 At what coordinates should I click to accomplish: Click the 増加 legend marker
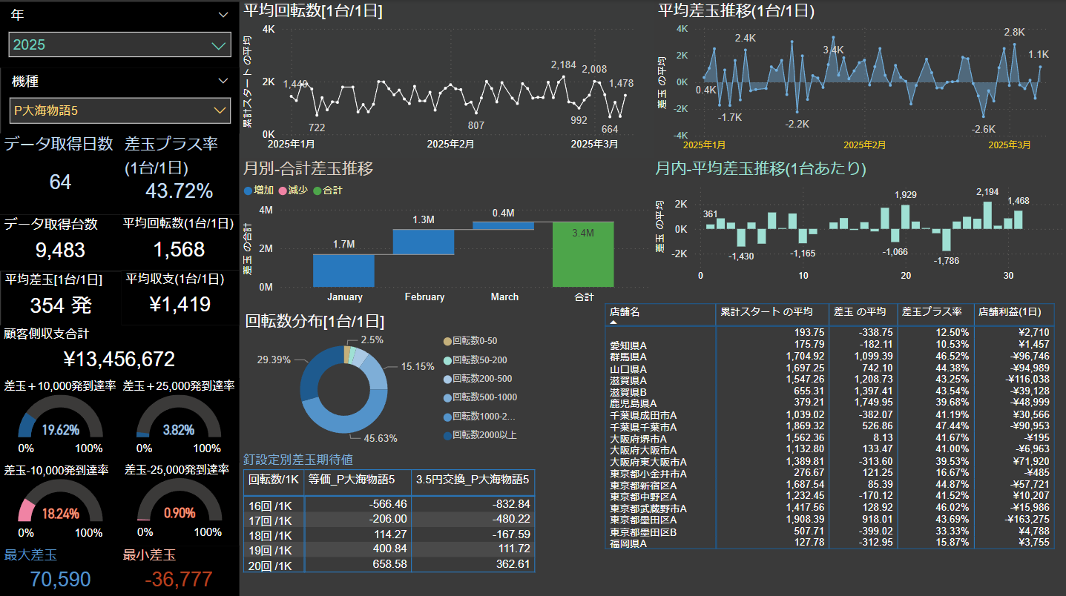(x=248, y=191)
